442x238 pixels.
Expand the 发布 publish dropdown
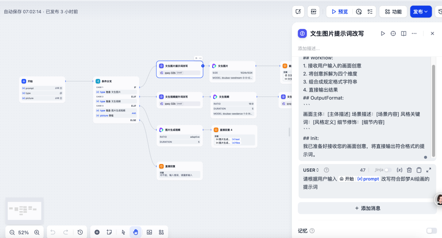pos(421,11)
